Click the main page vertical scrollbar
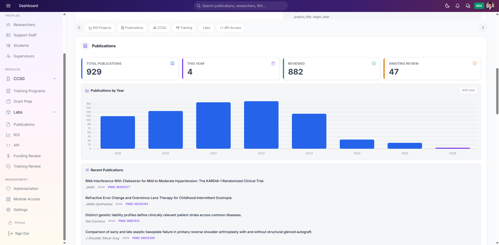This screenshot has height=245, width=499. (497, 91)
